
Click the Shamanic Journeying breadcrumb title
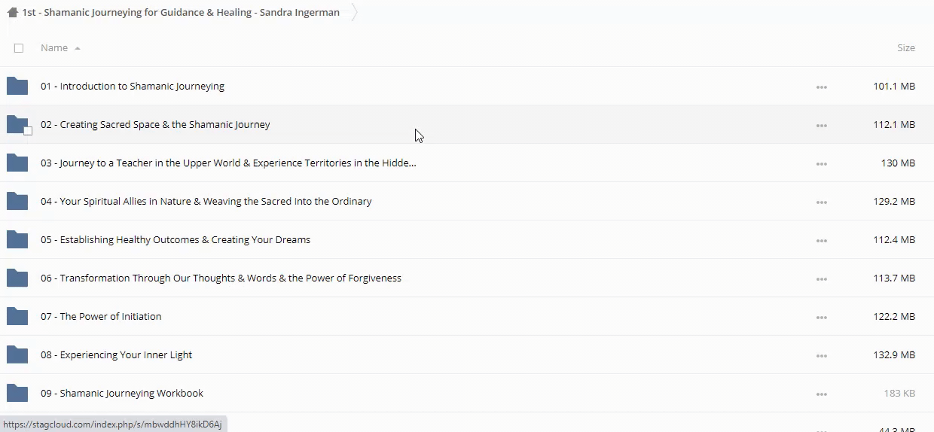coord(181,12)
